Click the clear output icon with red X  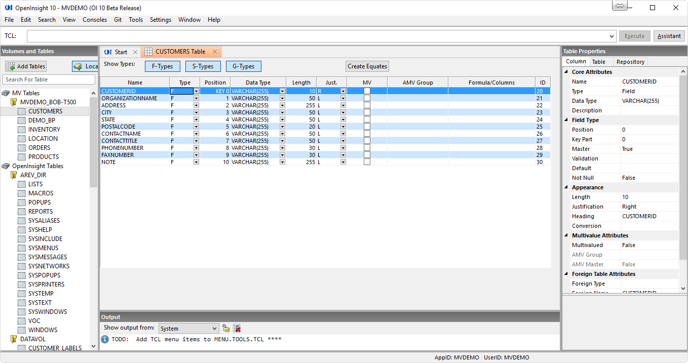coord(237,329)
